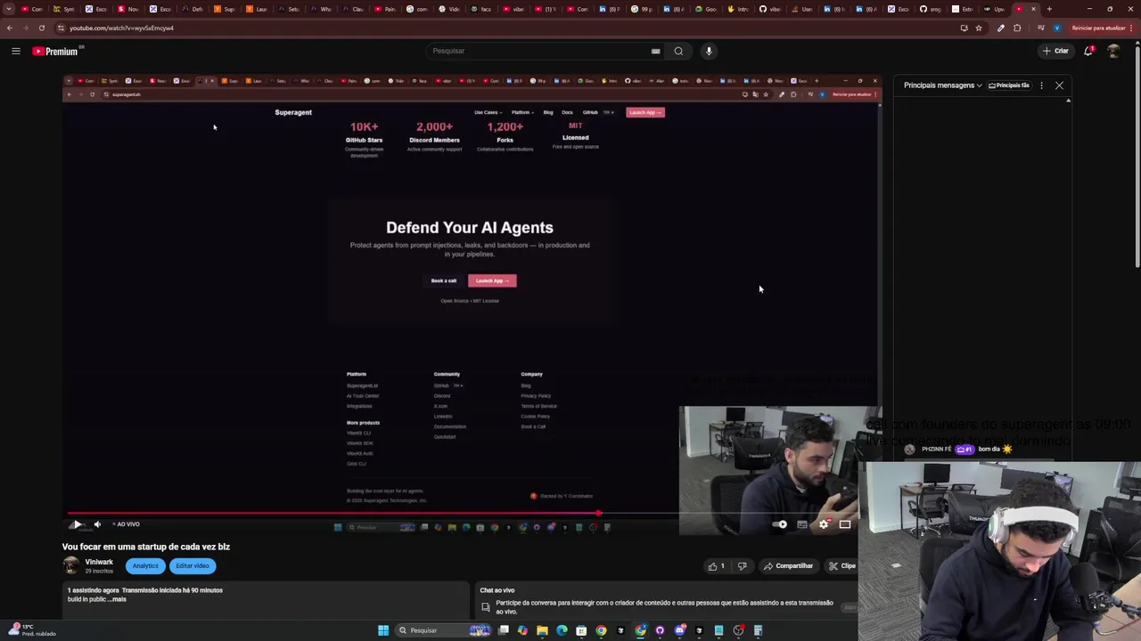This screenshot has width=1141, height=641.
Task: Toggle autoplay switch in player
Action: pos(780,524)
